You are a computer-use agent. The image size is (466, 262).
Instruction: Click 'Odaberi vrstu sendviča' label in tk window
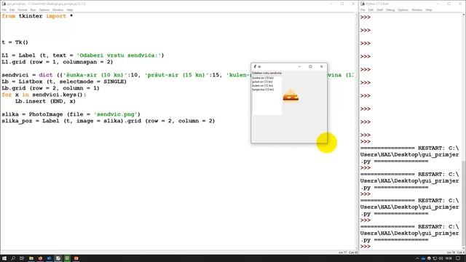coord(266,73)
